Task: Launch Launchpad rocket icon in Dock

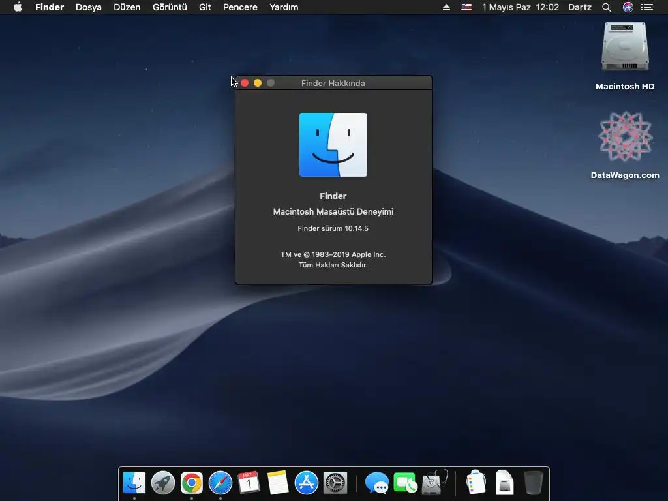Action: point(162,483)
